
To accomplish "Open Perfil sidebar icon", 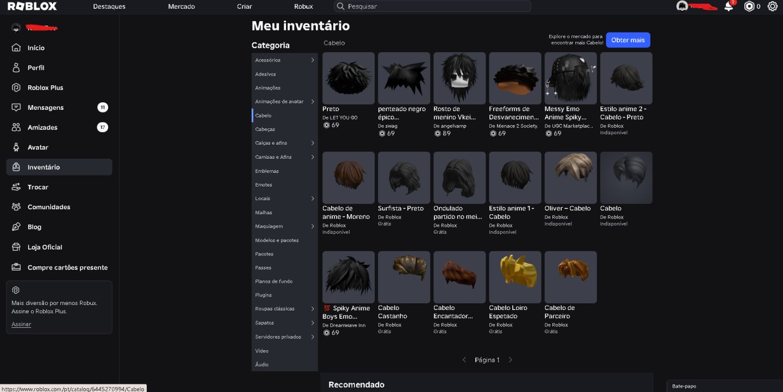I will pos(16,67).
